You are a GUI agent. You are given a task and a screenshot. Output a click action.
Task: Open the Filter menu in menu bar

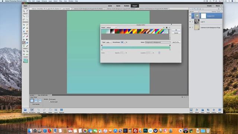(61, 1)
